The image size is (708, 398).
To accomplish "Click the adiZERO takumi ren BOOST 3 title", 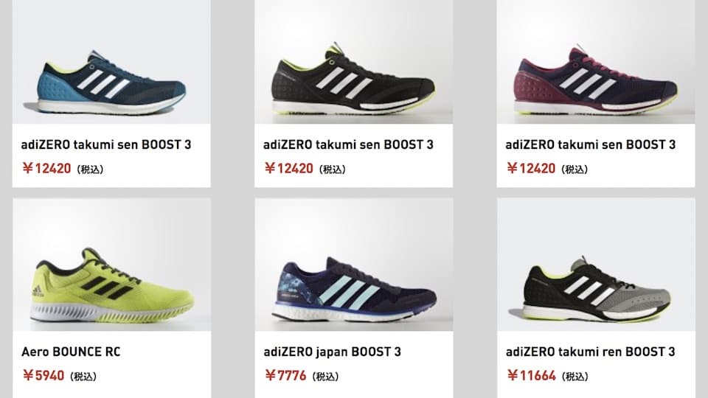I will (590, 352).
